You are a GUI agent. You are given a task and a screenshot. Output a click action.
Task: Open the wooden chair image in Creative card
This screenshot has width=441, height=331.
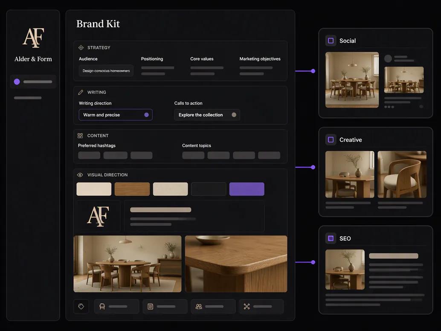pyautogui.click(x=402, y=174)
